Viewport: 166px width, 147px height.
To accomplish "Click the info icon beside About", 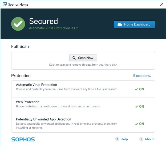I will coord(141,139).
